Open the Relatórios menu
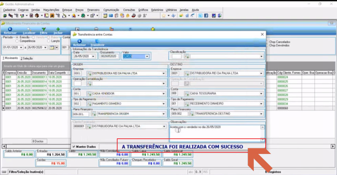 (157, 10)
